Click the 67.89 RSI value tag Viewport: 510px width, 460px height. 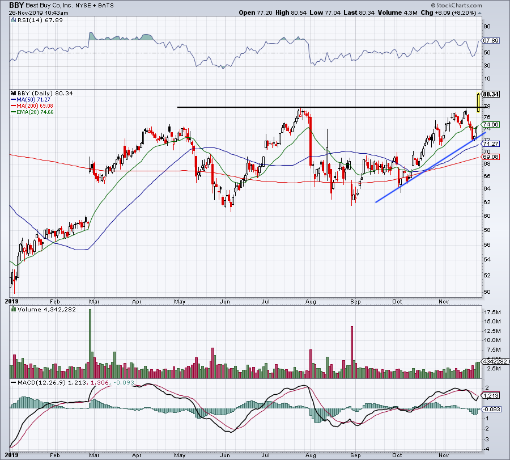click(491, 40)
